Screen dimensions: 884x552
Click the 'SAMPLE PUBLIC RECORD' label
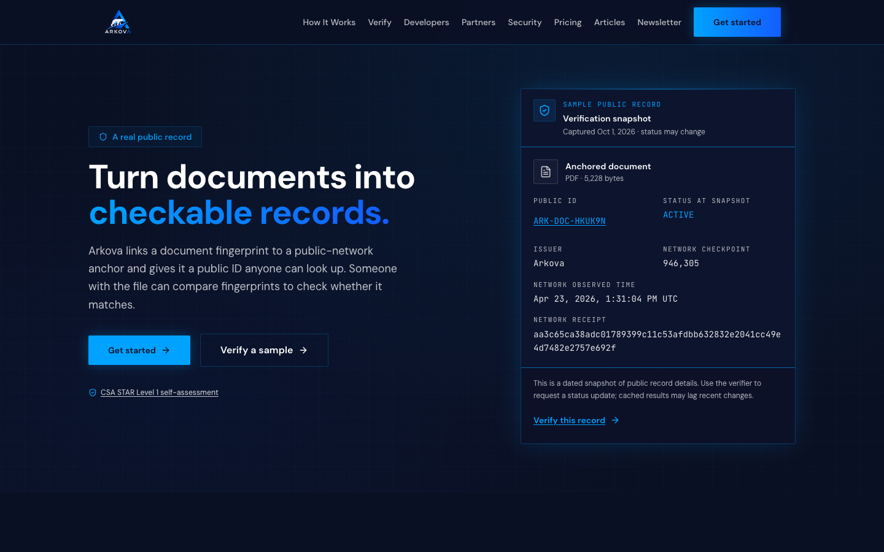[x=612, y=104]
